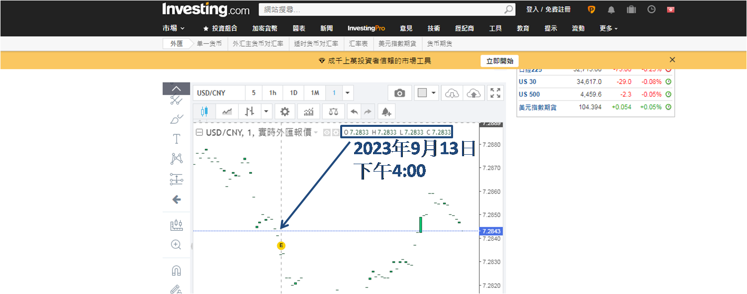Open the 技術 menu item
The image size is (747, 294).
[433, 28]
